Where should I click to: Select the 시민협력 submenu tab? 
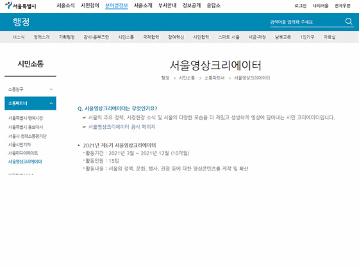pos(201,37)
